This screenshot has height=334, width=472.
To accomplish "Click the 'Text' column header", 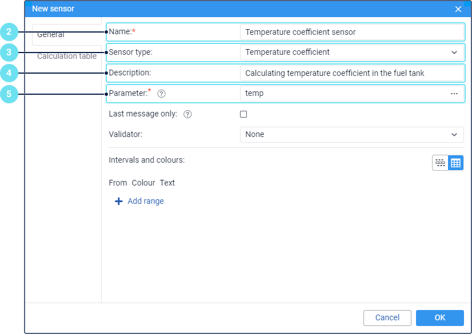I will 167,183.
